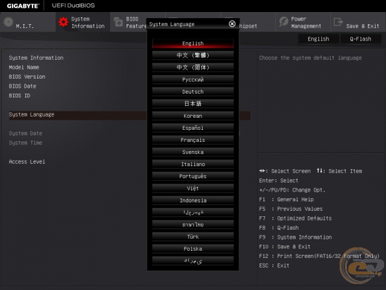The width and height of the screenshot is (386, 290).
Task: Launch Q-Flash from top button
Action: [361, 39]
